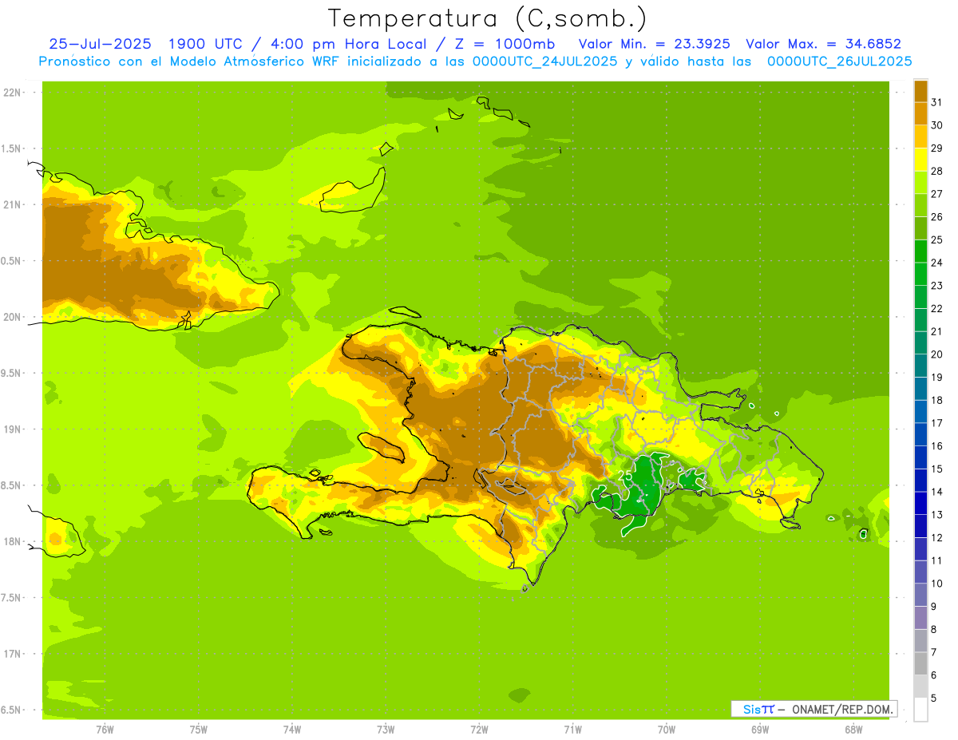The image size is (958, 740).
Task: Click the '21N' latitude axis label
Action: click(12, 205)
